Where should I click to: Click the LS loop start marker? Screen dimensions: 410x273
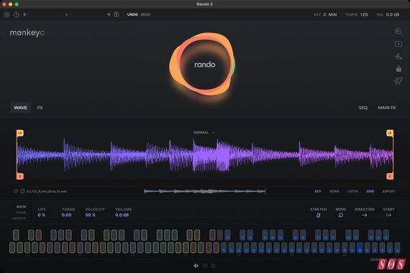20,133
